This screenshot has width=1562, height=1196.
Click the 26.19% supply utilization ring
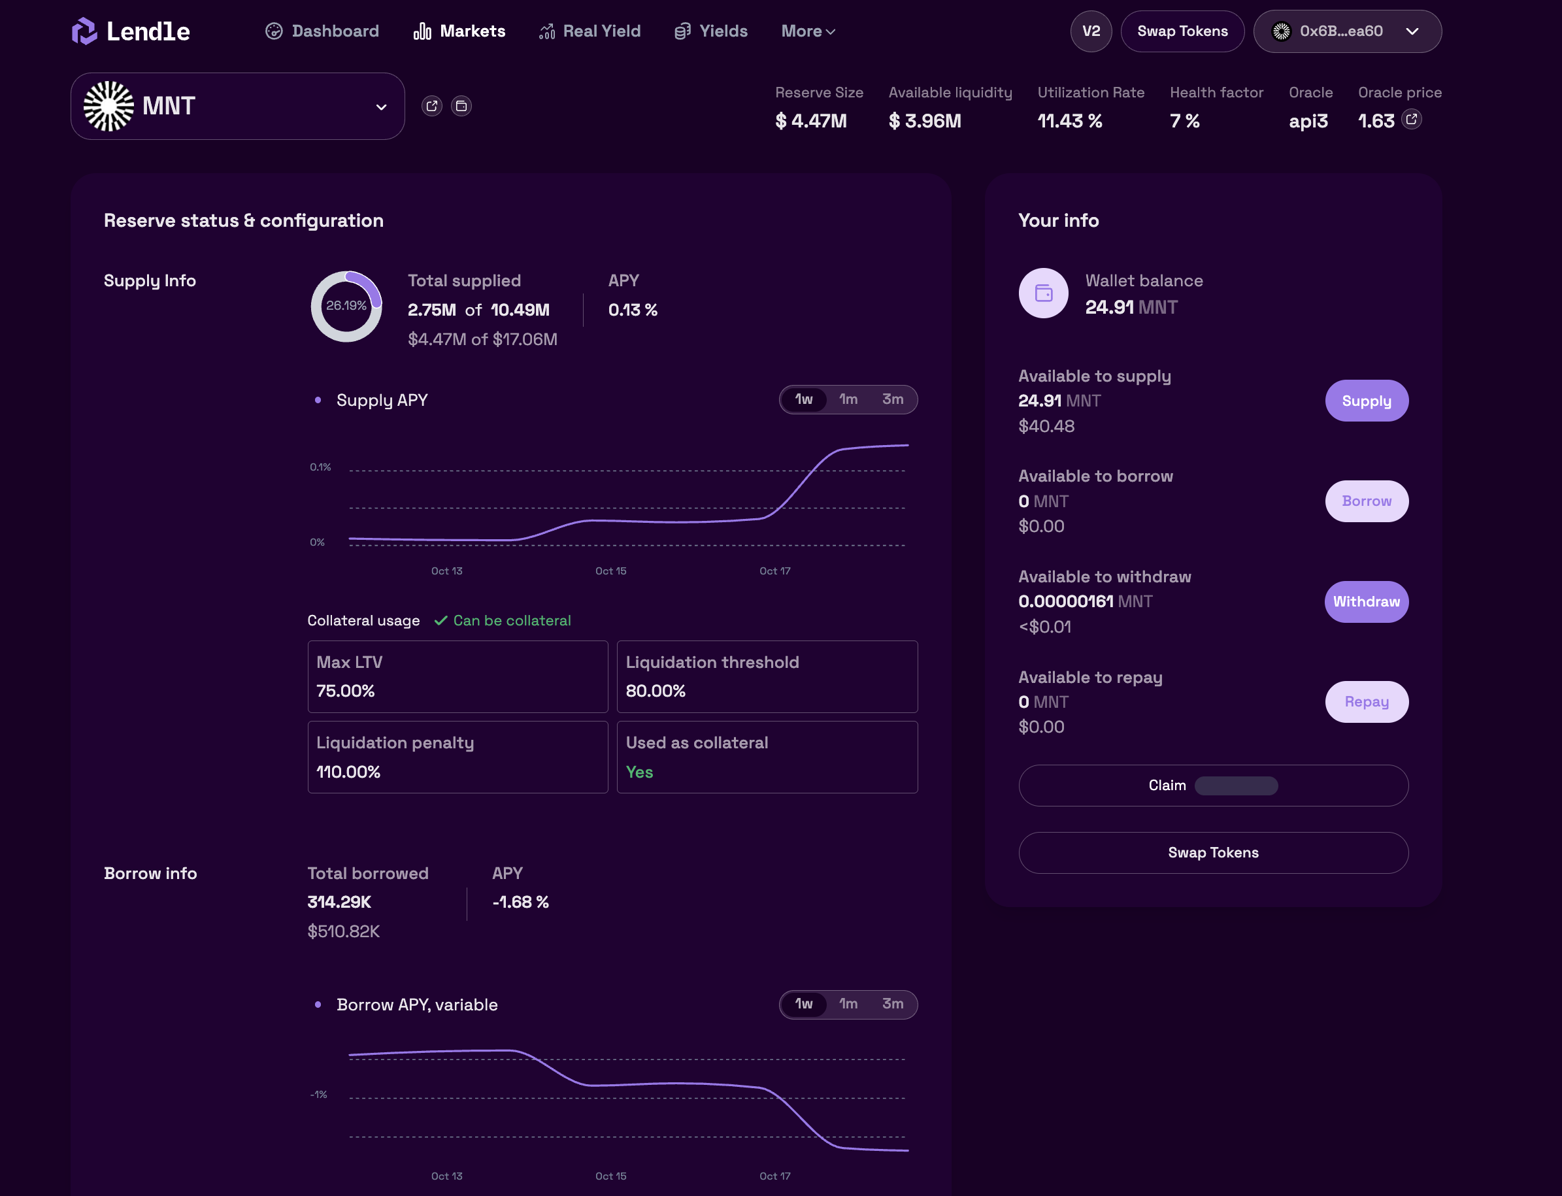coord(346,306)
